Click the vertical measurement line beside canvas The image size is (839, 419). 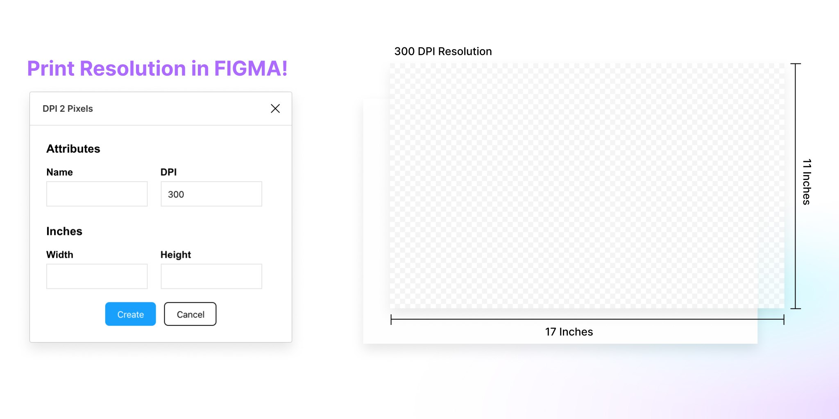click(795, 186)
